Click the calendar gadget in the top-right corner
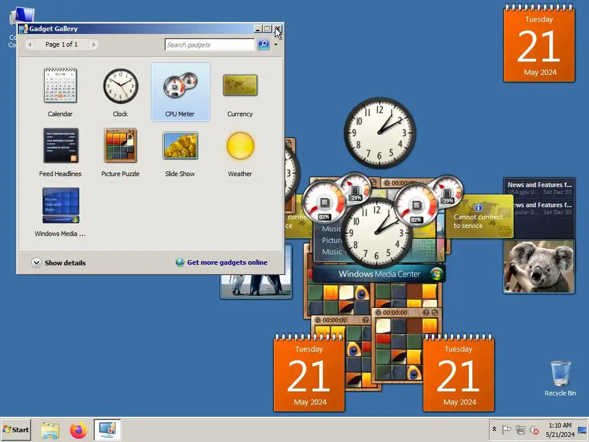This screenshot has height=442, width=589. 539,43
